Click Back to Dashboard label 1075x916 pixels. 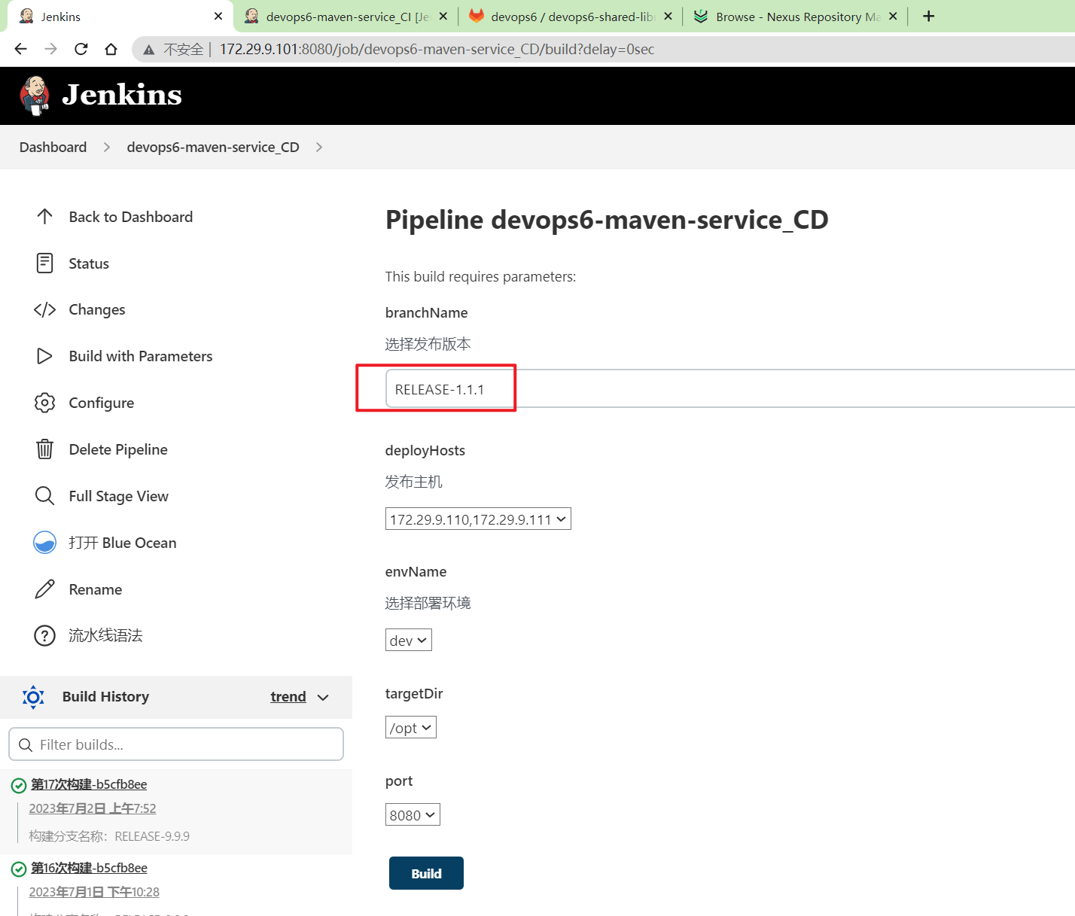pyautogui.click(x=131, y=217)
